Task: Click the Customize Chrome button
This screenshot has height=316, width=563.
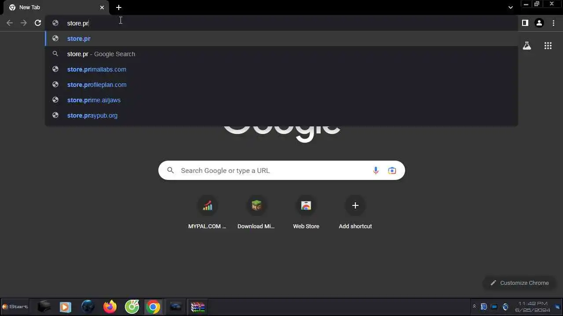Action: coord(519,283)
